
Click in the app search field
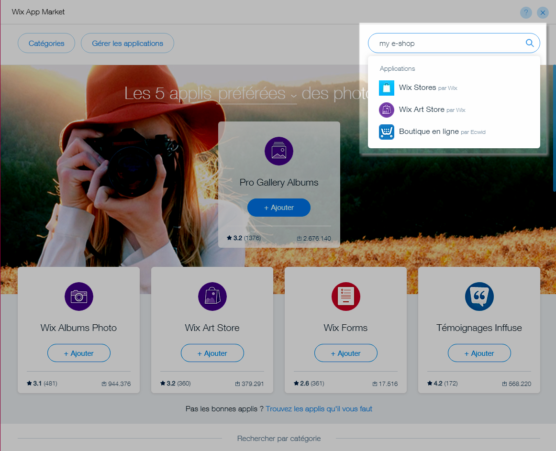point(445,43)
